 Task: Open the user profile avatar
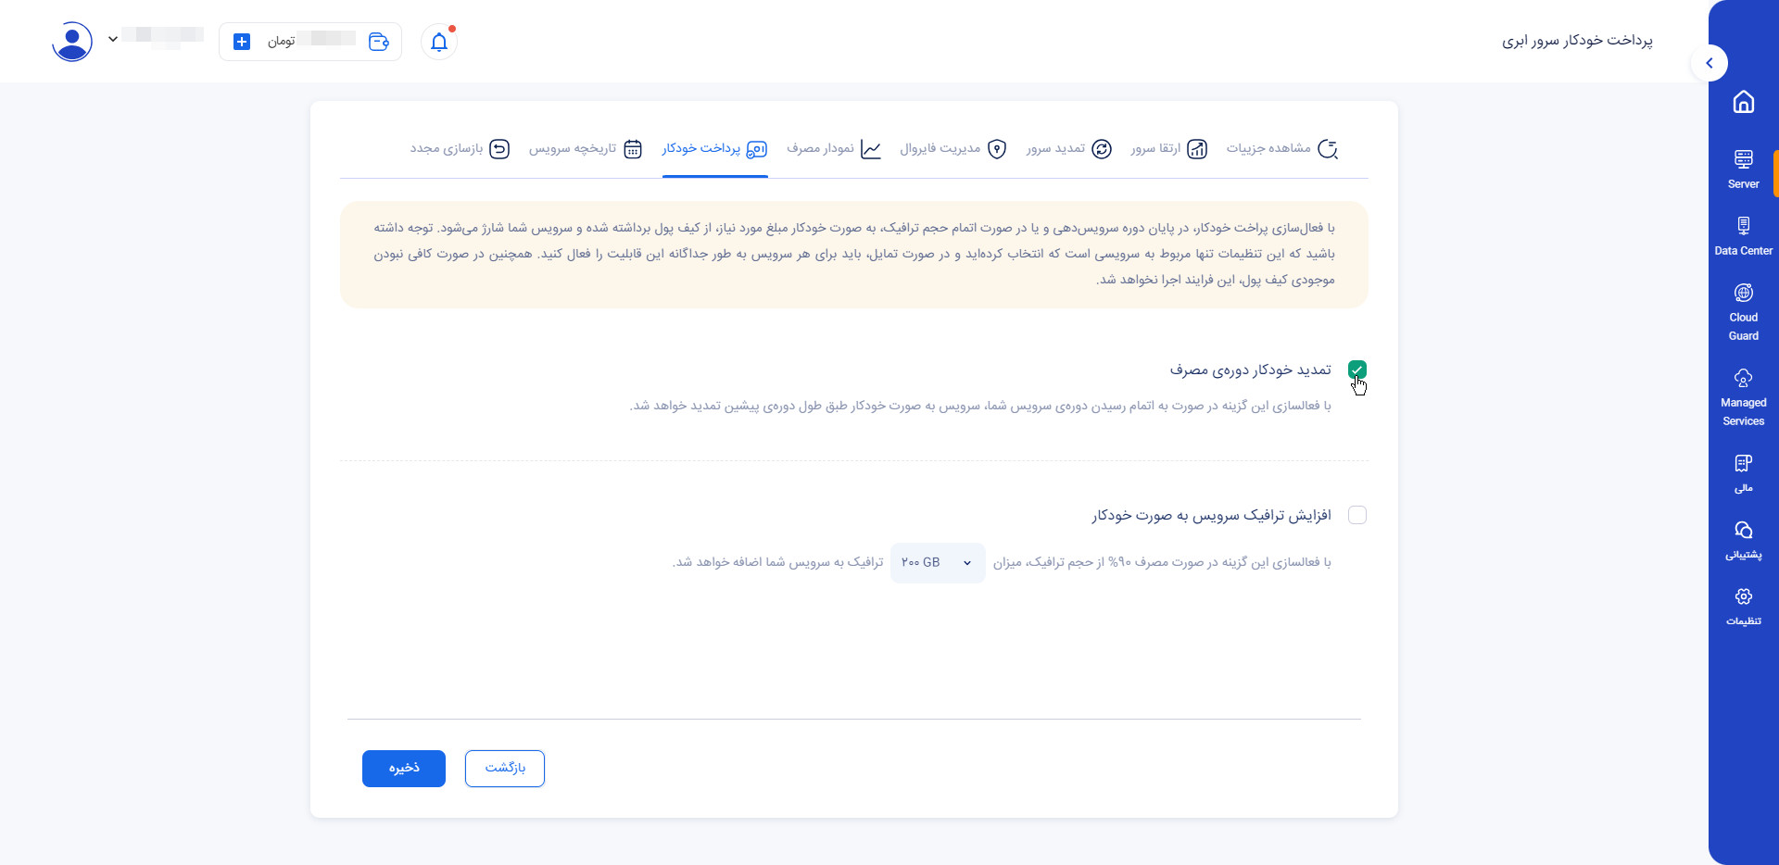coord(72,42)
